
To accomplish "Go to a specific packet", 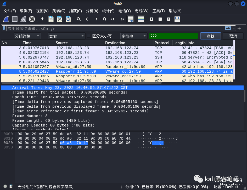I will pos(105,19).
